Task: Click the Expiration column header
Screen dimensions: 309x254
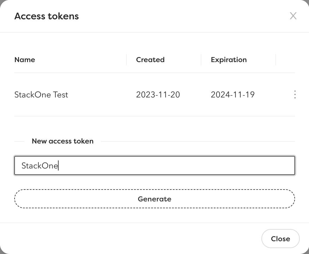Action: click(229, 60)
